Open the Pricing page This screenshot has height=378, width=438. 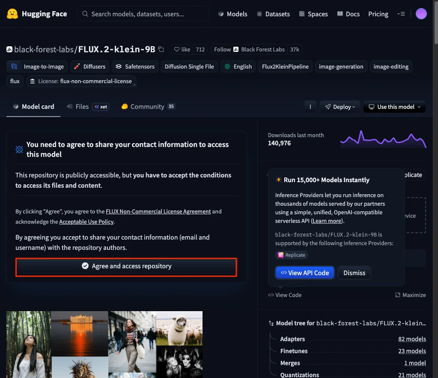(x=378, y=14)
